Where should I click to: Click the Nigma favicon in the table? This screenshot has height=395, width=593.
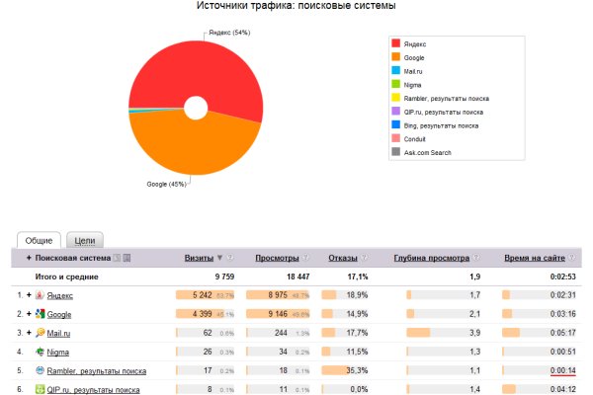pyautogui.click(x=40, y=352)
